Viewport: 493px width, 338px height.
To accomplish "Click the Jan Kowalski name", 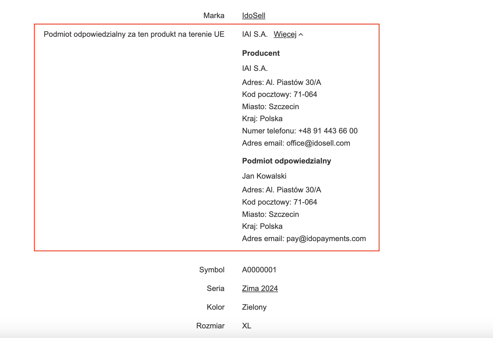I will pos(264,176).
